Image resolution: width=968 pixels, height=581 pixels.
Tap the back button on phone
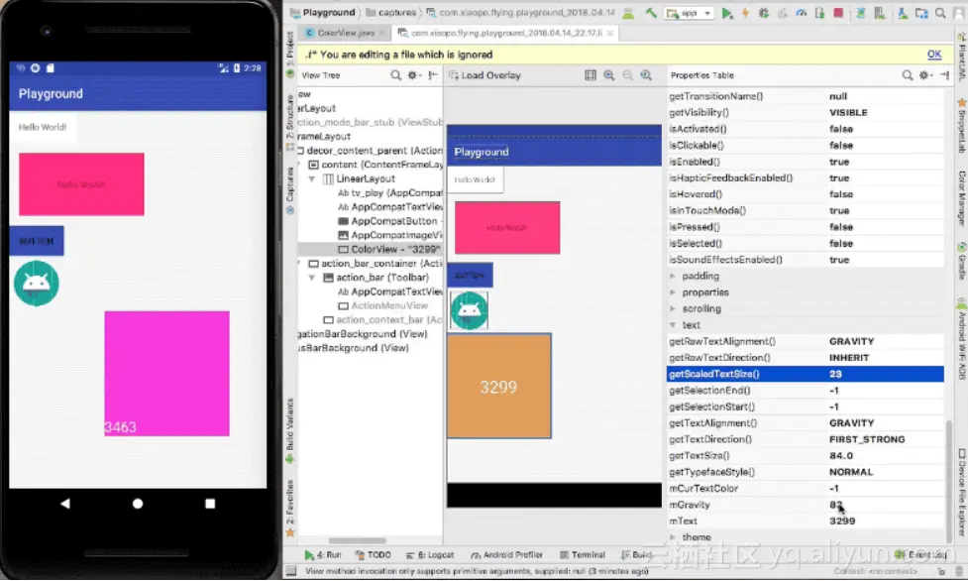click(x=64, y=503)
